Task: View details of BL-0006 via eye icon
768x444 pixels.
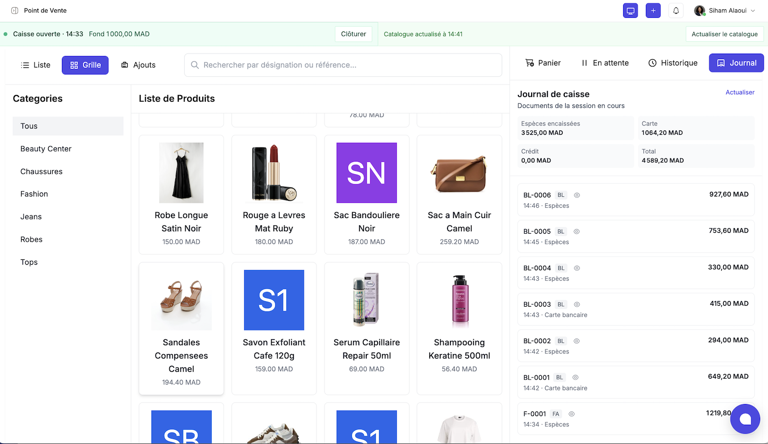Action: click(x=577, y=195)
